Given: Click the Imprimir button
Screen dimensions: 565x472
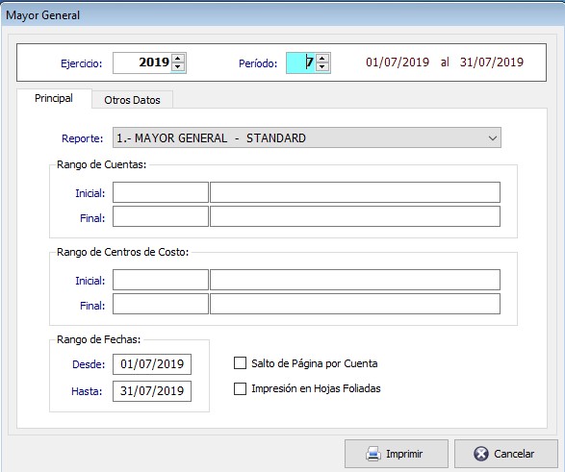Looking at the screenshot, I should pos(397,454).
